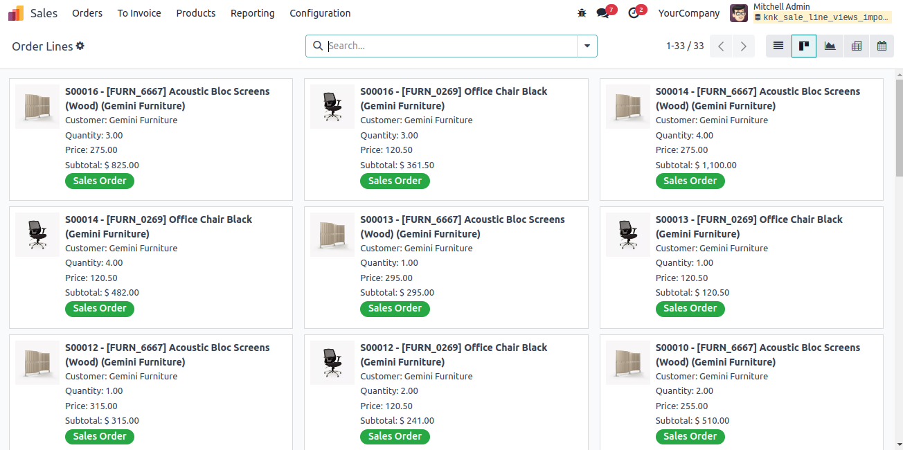Open S00016 Office Chair Black card
This screenshot has width=903, height=450.
pyautogui.click(x=446, y=139)
